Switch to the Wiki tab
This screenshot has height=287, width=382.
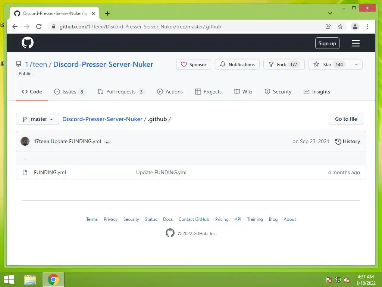pyautogui.click(x=243, y=92)
